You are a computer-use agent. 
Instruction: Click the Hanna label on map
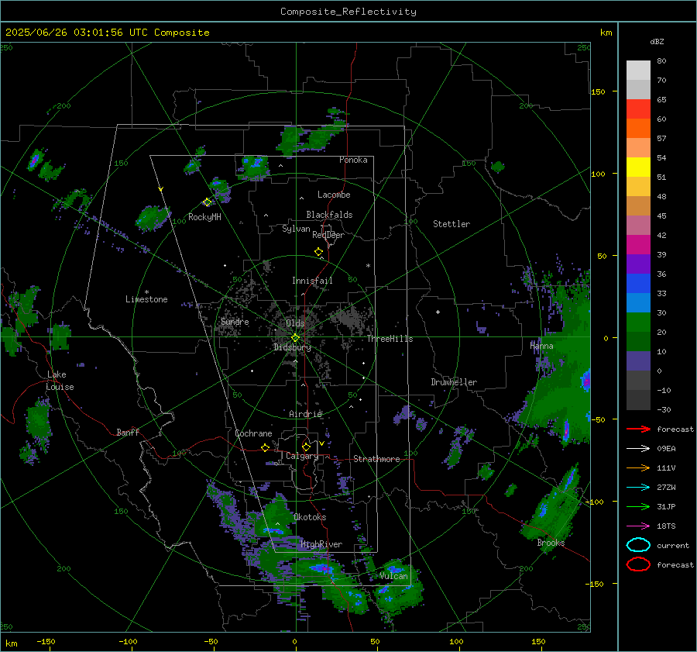(x=541, y=346)
